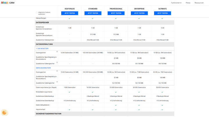Click info icon beside Datenspeicher under 1–200 Benutzer
The width and height of the screenshot is (209, 117).
point(57,52)
